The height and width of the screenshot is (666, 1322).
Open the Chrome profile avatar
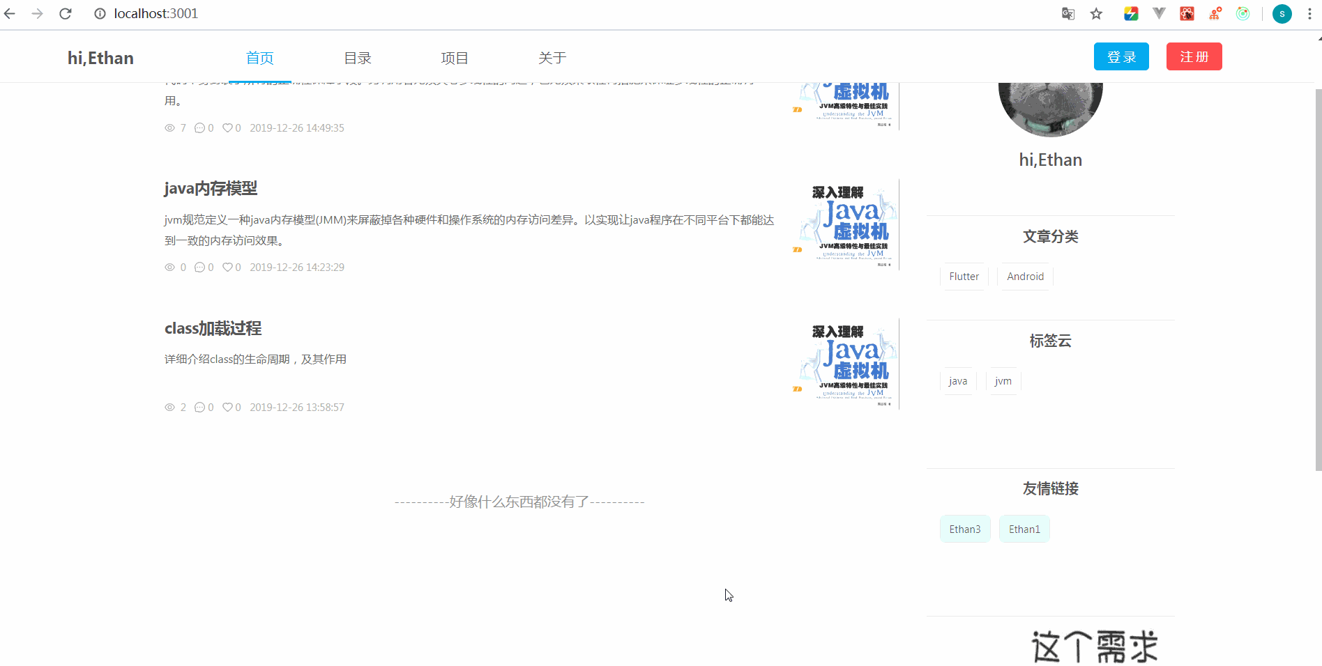(1282, 13)
